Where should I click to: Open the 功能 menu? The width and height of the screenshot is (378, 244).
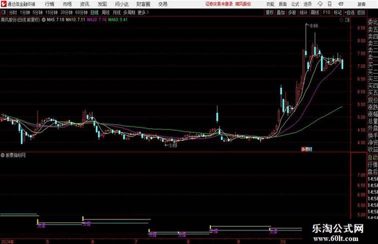(270, 4)
